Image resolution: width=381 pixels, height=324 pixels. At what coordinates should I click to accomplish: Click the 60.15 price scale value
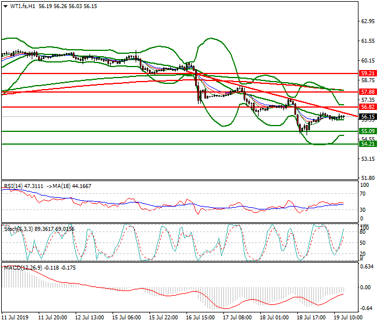[368, 61]
